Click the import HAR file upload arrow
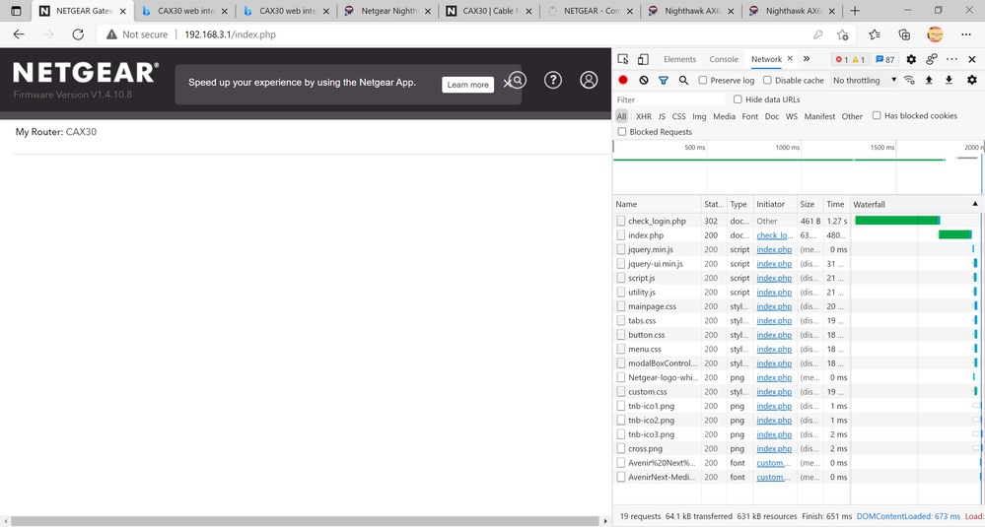The height and width of the screenshot is (527, 985). [929, 80]
